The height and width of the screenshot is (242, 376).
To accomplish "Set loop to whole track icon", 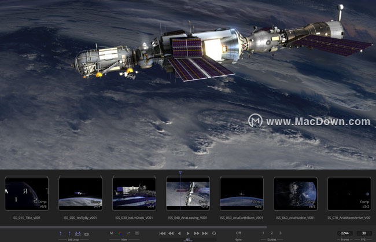I will pyautogui.click(x=86, y=234).
